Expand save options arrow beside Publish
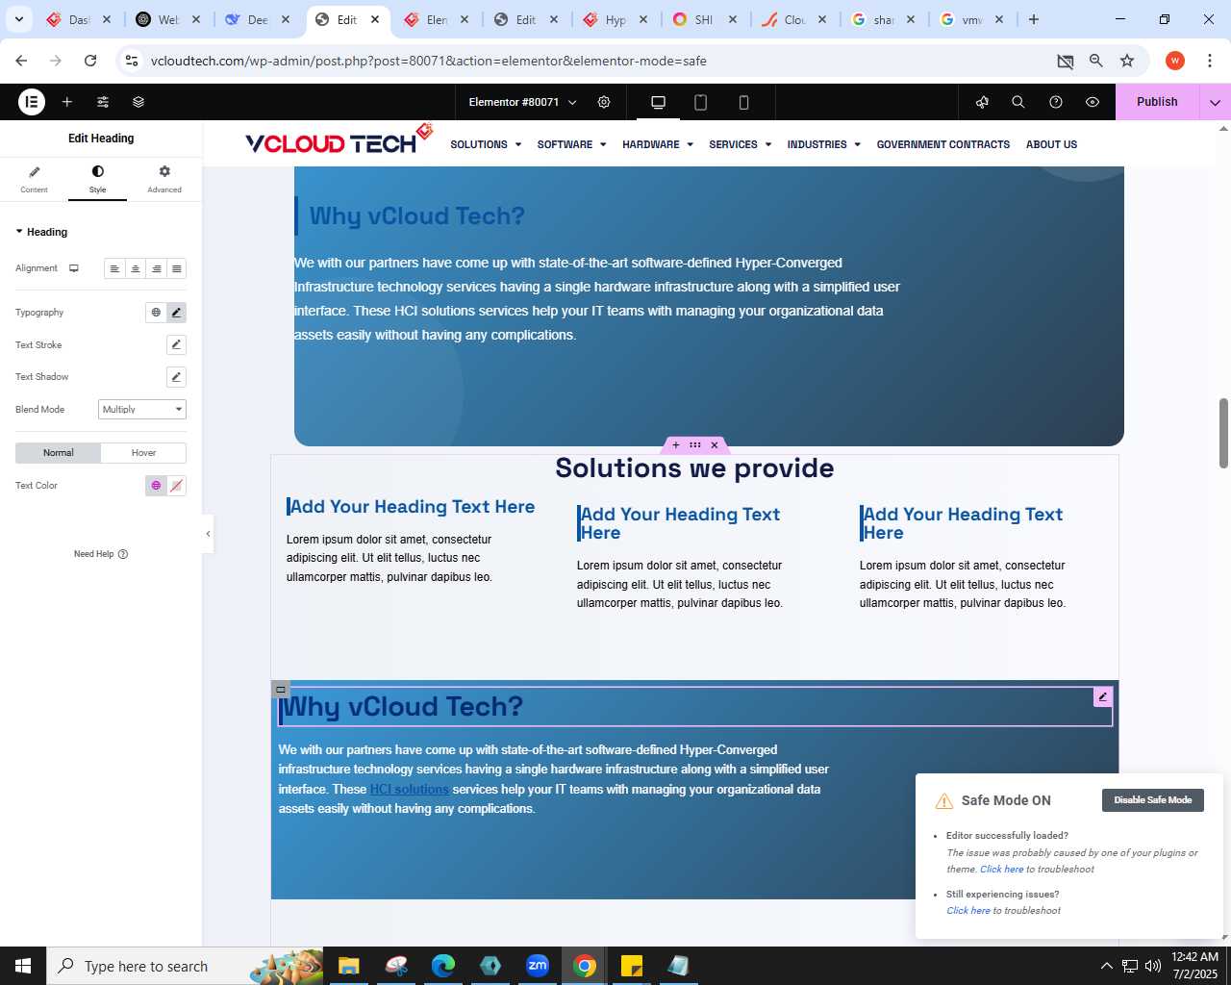Screen dimensions: 1231x985 [x=1215, y=102]
